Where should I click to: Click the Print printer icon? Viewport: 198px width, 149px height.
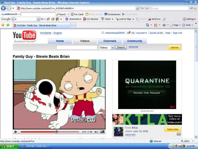[164, 25]
